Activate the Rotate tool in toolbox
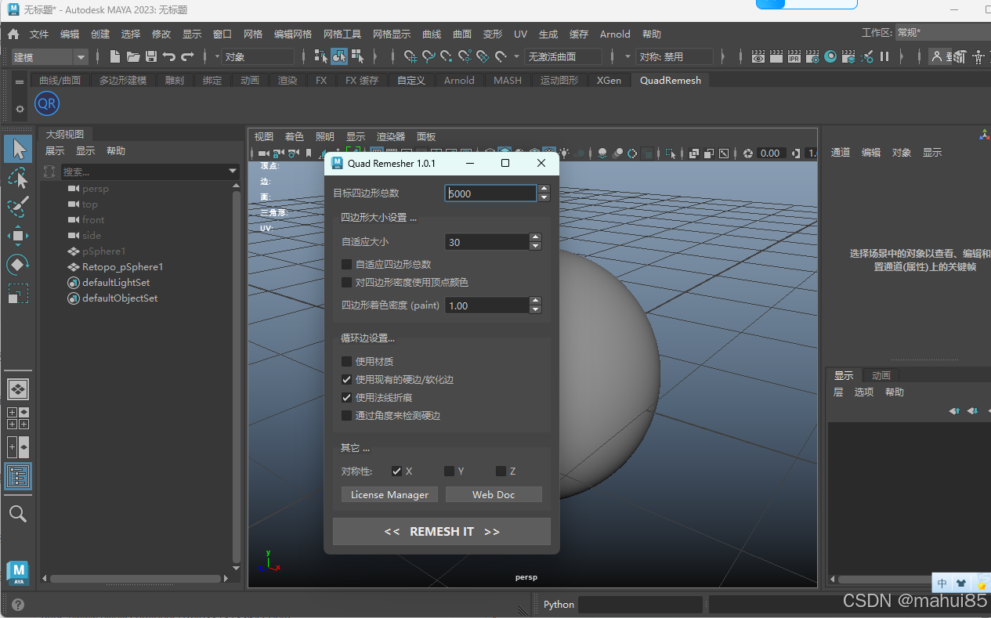991x618 pixels. 18,265
